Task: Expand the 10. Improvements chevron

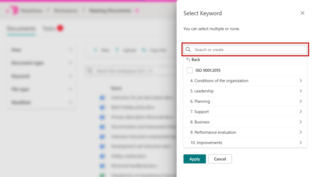Action: point(301,143)
